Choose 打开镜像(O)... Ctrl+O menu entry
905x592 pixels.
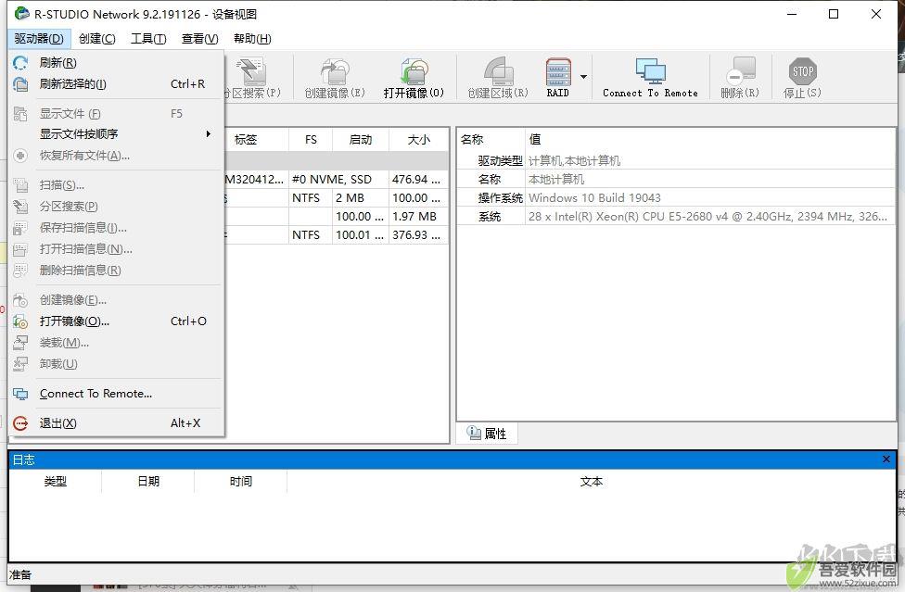(x=116, y=321)
